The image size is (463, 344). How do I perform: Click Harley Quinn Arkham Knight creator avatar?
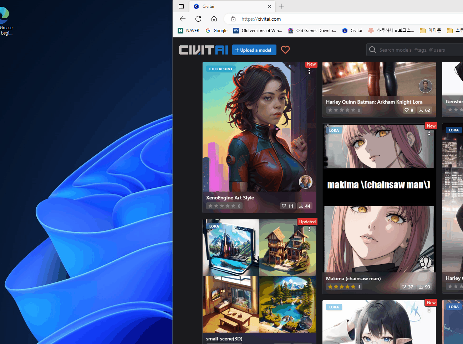(x=426, y=86)
